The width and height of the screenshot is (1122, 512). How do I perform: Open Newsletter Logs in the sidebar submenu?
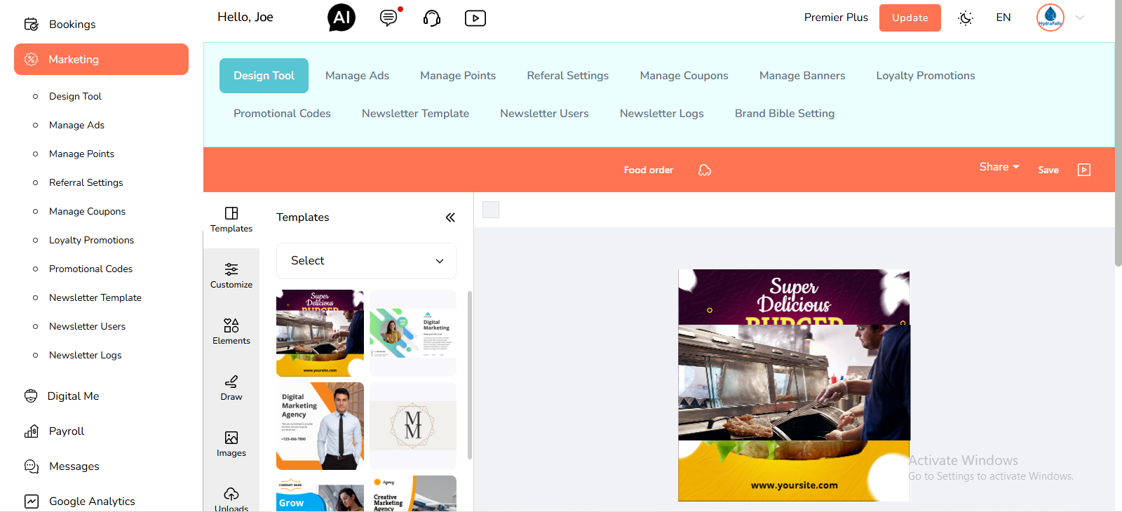pyautogui.click(x=85, y=355)
